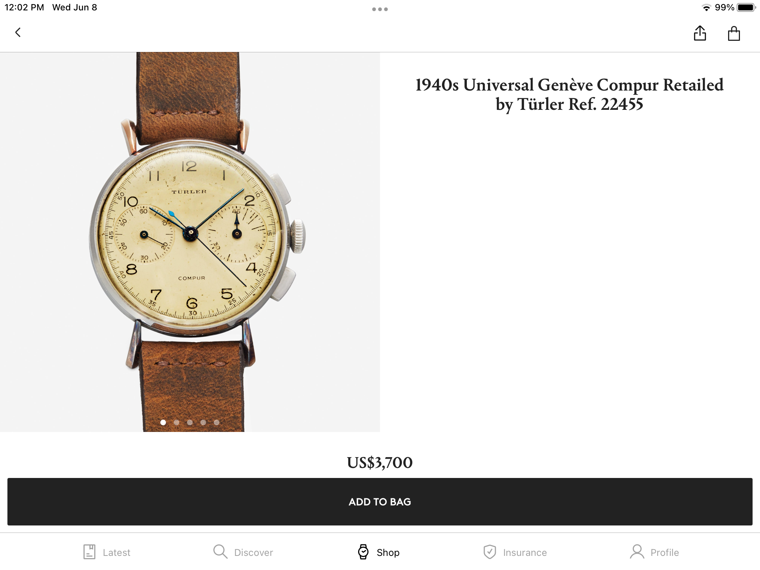The image size is (760, 570).
Task: Tap the Insurance shield icon
Action: tap(489, 552)
